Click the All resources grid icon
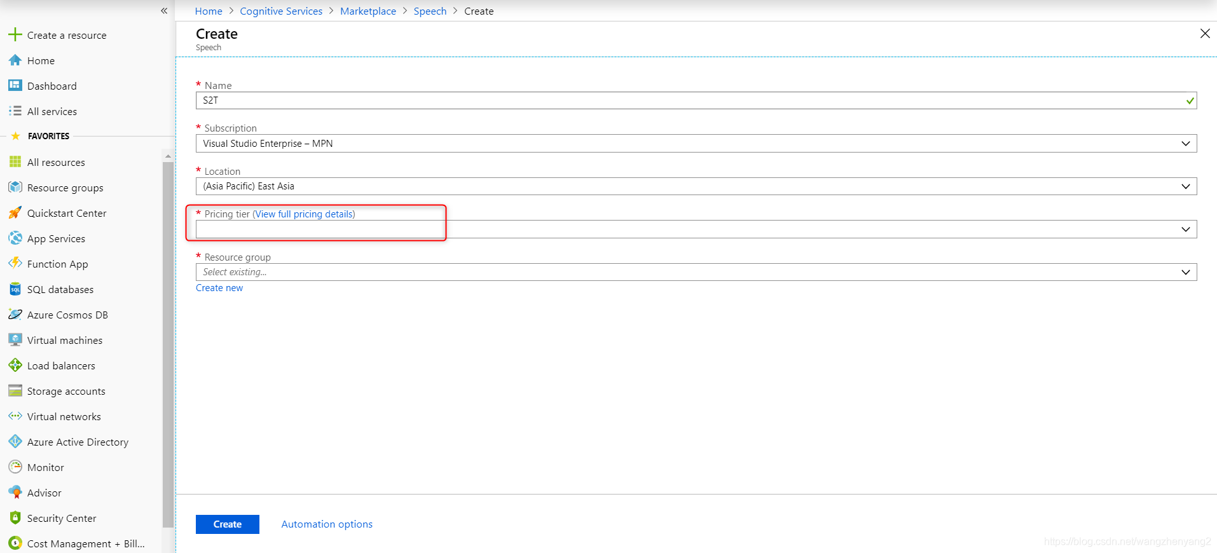The height and width of the screenshot is (553, 1217). [x=15, y=161]
